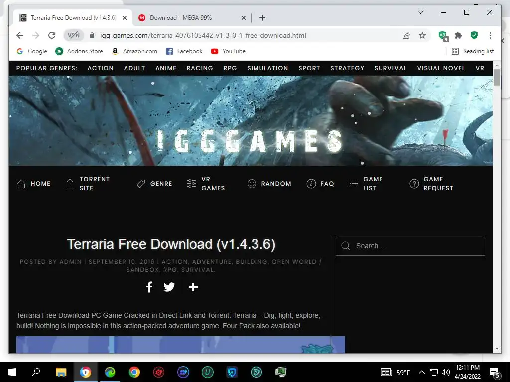Click the OPEN WORLD category link
Viewport: 510px width, 382px height.
point(294,262)
